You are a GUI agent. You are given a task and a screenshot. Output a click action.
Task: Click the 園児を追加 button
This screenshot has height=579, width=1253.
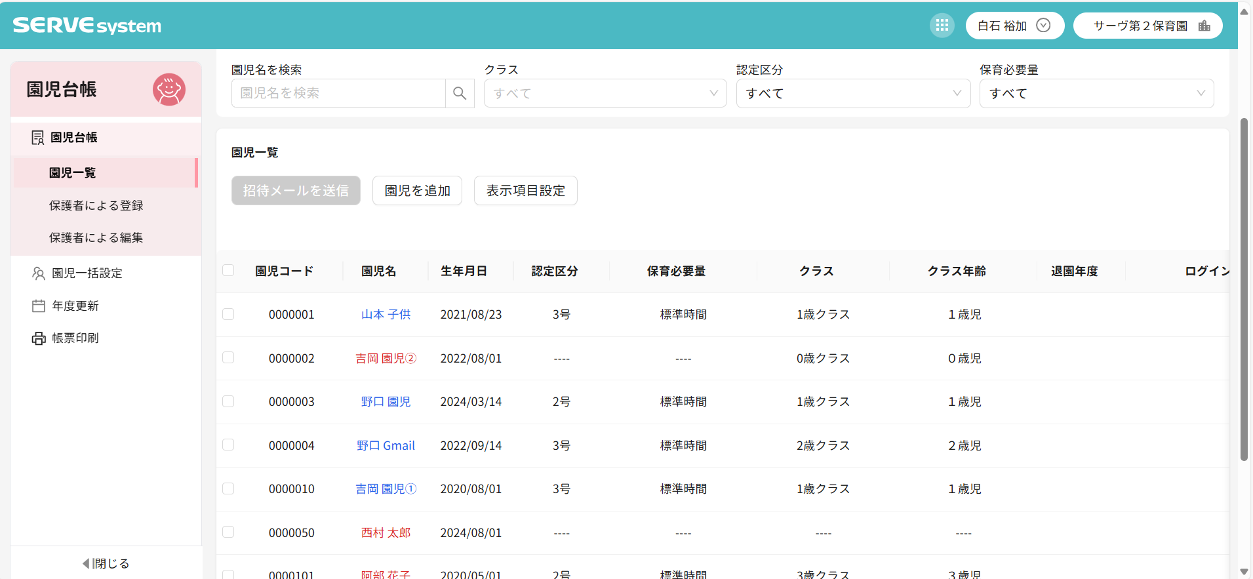pos(417,191)
